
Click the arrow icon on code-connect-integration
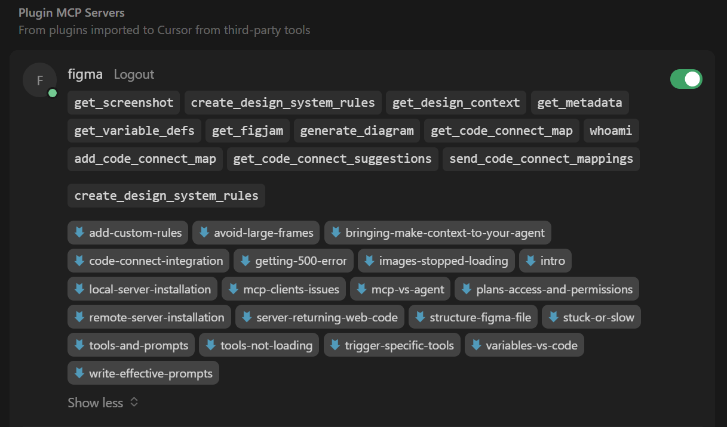point(79,260)
